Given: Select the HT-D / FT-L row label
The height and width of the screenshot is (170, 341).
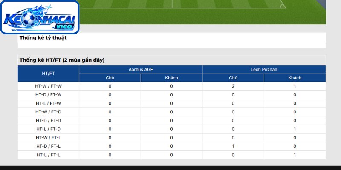Looking at the screenshot, I should pyautogui.click(x=48, y=147).
